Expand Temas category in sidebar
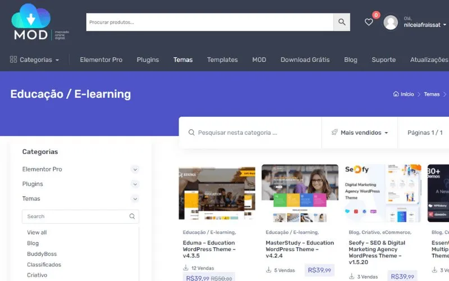 [135, 198]
